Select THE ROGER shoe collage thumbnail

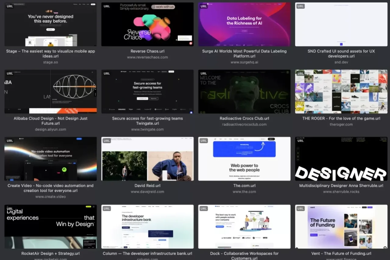click(x=341, y=91)
